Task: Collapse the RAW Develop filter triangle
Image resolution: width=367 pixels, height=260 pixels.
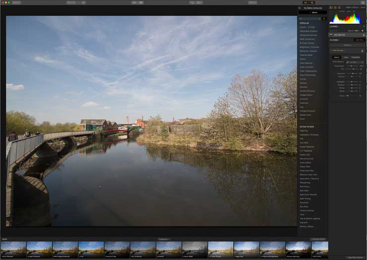Action: (x=331, y=51)
